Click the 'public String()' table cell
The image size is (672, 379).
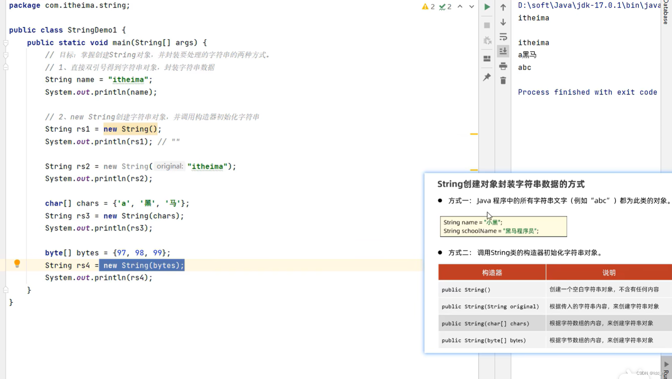coord(492,290)
